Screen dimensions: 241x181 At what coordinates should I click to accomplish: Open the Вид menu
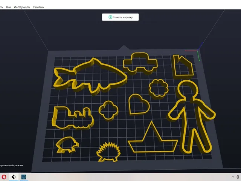click(x=8, y=7)
